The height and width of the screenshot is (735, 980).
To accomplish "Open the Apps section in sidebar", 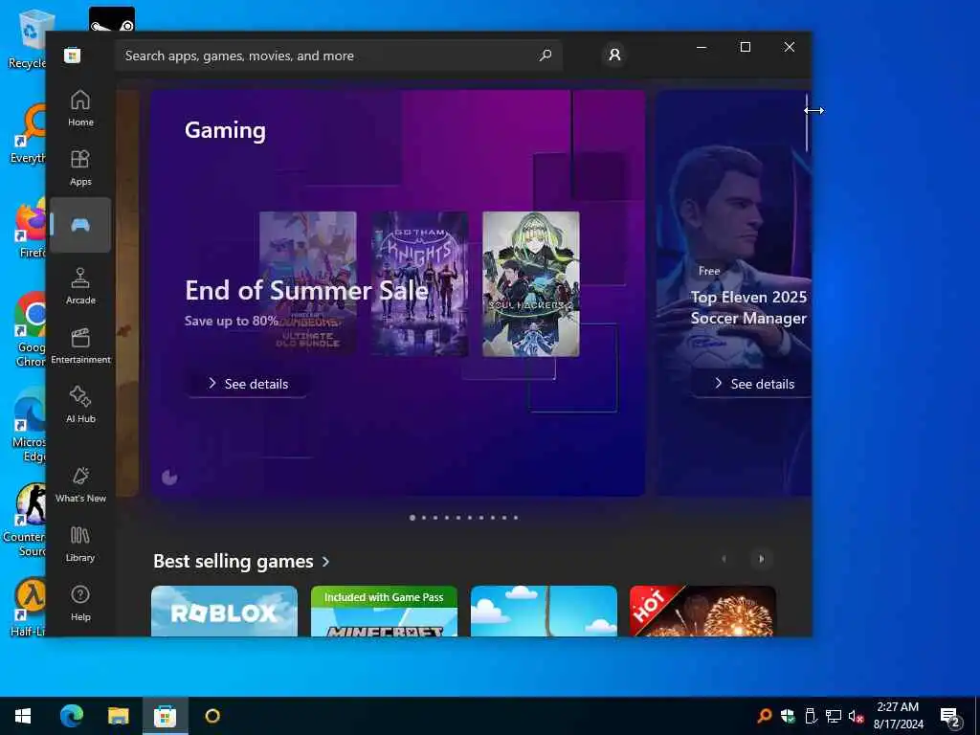I will point(80,168).
